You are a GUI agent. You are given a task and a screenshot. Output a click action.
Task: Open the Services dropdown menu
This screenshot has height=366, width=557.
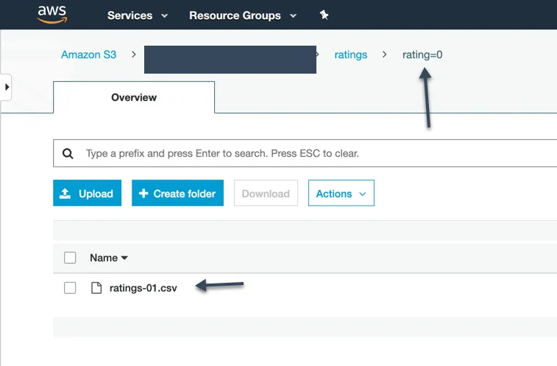point(137,15)
